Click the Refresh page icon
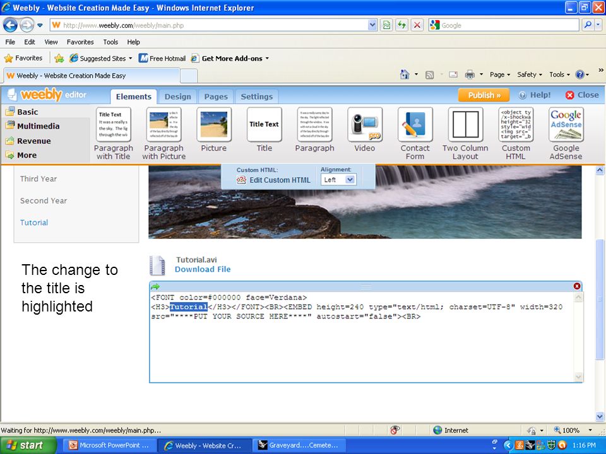The width and height of the screenshot is (606, 454). click(x=402, y=25)
